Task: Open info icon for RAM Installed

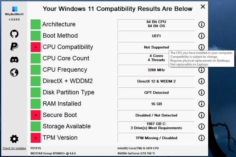Action: pyautogui.click(x=201, y=104)
